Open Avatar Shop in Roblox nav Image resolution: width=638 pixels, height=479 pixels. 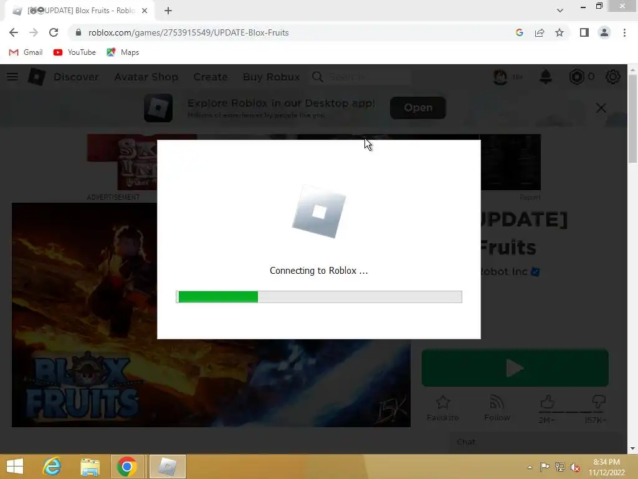[x=146, y=77]
